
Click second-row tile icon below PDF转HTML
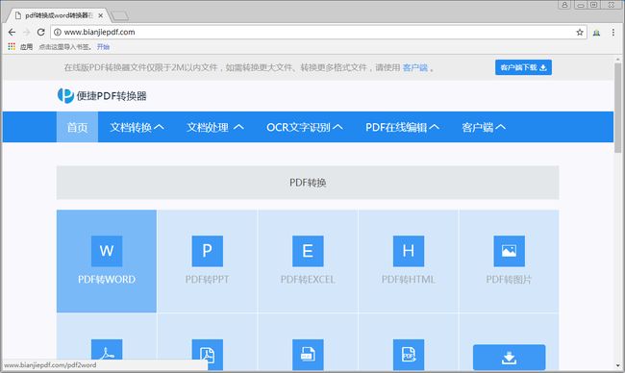[409, 355]
